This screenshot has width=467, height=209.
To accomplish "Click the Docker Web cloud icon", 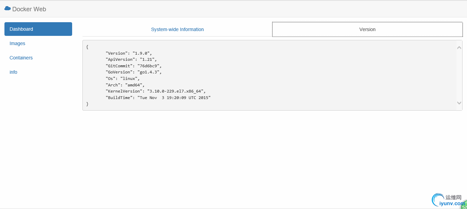I will click(7, 9).
